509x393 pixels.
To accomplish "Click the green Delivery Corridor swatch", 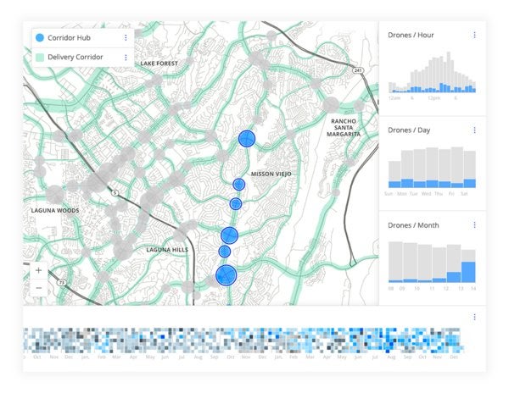I will click(40, 58).
